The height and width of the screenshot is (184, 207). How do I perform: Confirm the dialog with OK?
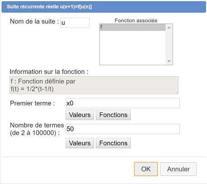(x=146, y=169)
